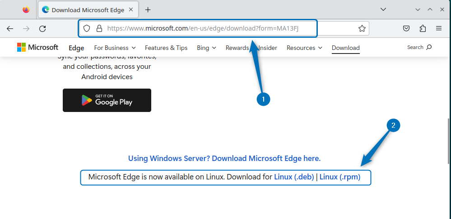Screen dimensions: 451x219
Task: Open the Windows Server download link
Action: pos(224,158)
